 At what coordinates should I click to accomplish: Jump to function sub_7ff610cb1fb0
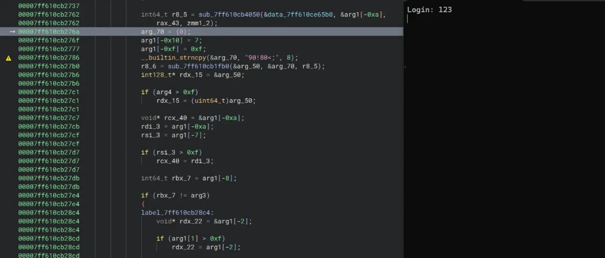point(199,67)
